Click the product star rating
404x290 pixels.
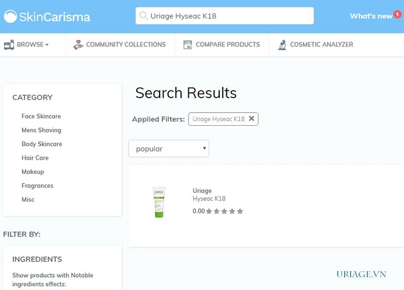[x=224, y=211]
